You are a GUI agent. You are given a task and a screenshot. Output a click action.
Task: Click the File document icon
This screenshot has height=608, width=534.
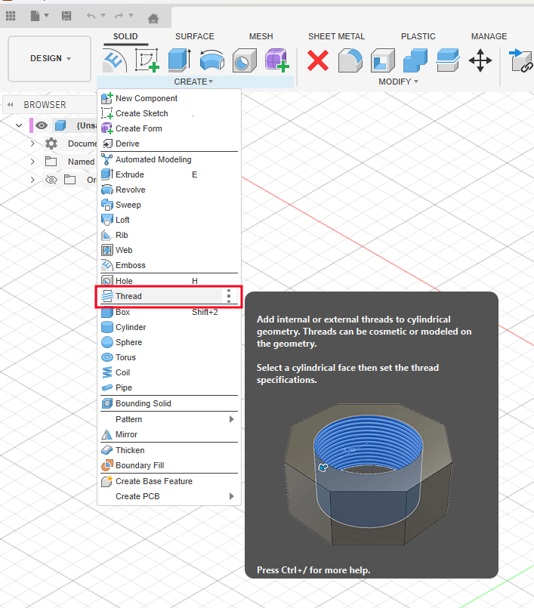pos(35,16)
